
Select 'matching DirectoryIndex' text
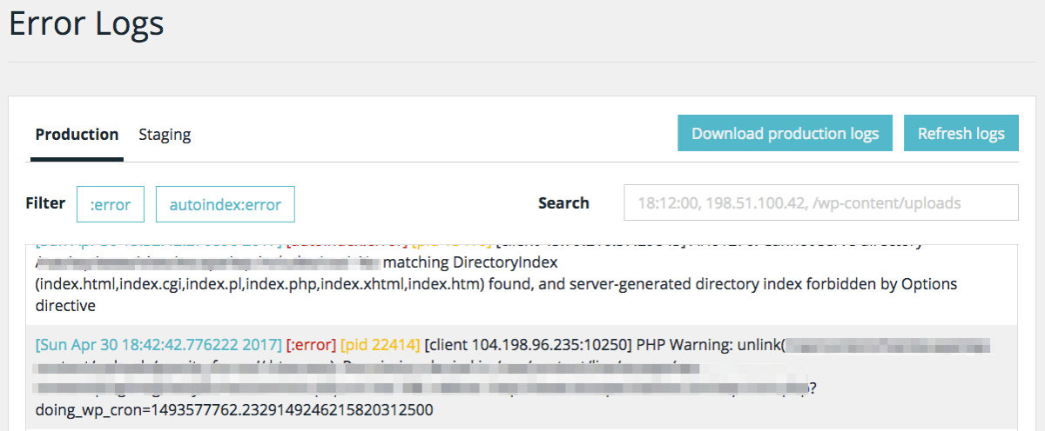(x=470, y=262)
